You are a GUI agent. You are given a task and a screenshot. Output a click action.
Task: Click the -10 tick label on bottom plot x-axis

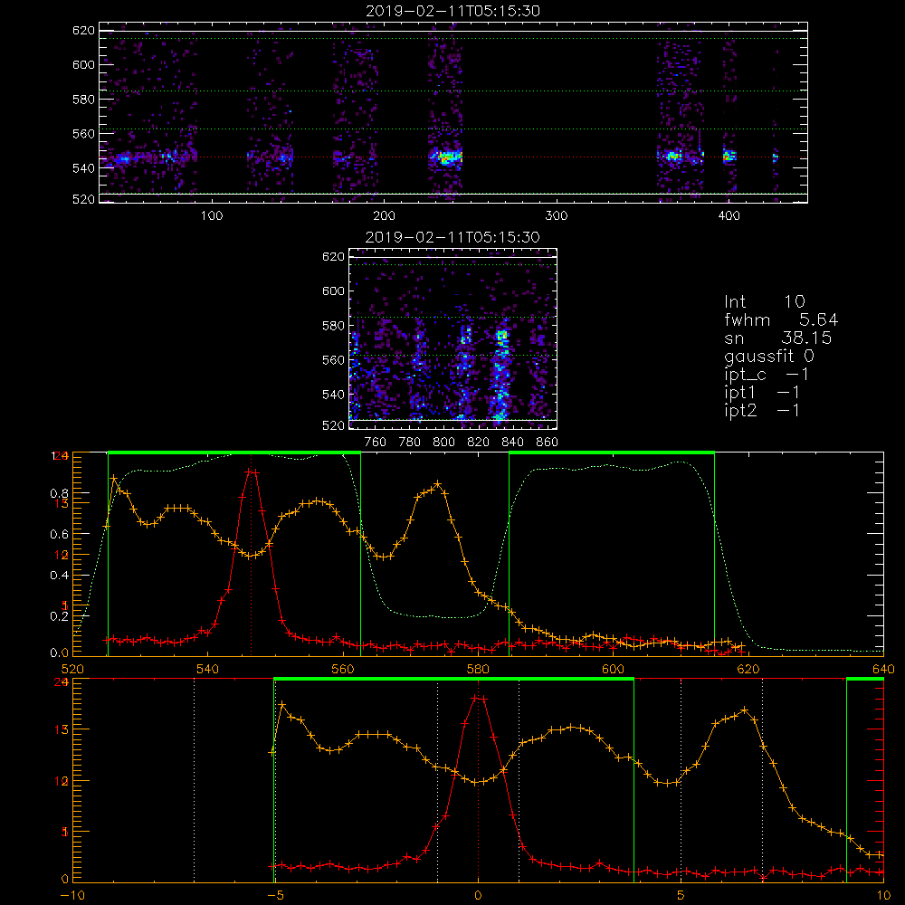click(72, 896)
